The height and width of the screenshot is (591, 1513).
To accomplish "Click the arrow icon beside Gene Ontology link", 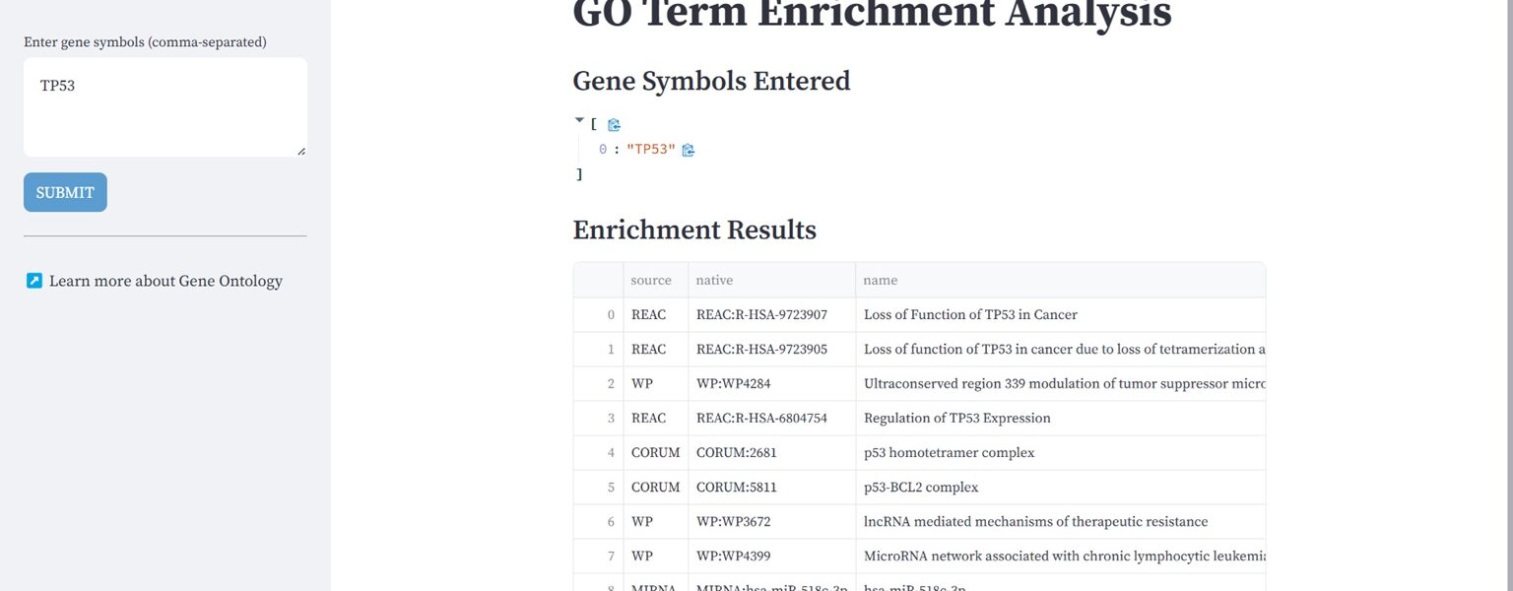I will coord(34,281).
